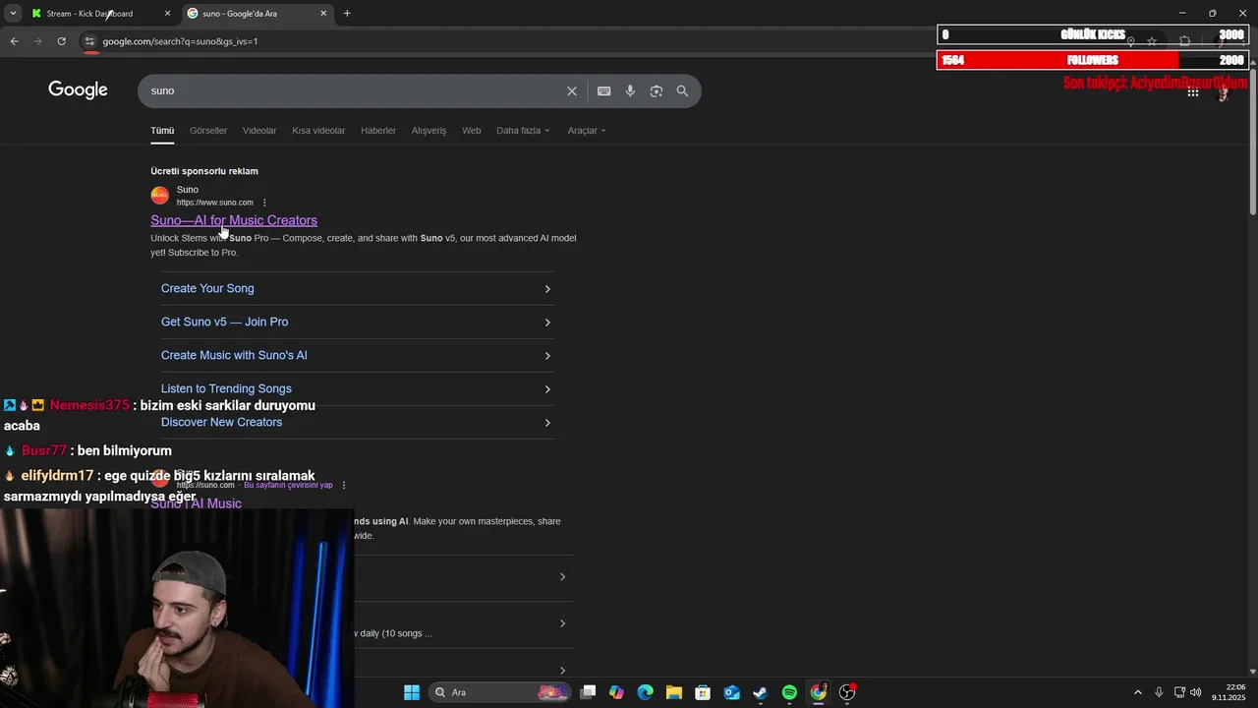
Task: Launch Copilot from the taskbar
Action: (616, 692)
